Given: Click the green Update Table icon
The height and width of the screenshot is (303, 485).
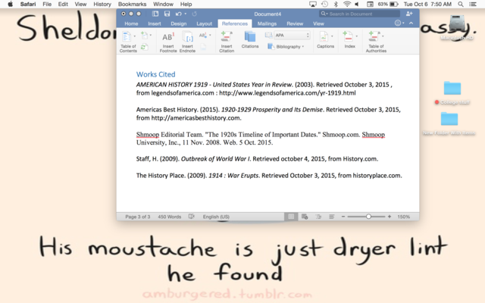Looking at the screenshot, I should (144, 47).
